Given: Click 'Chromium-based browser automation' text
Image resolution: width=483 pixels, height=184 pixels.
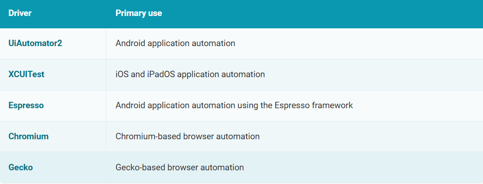Looking at the screenshot, I should (188, 137).
